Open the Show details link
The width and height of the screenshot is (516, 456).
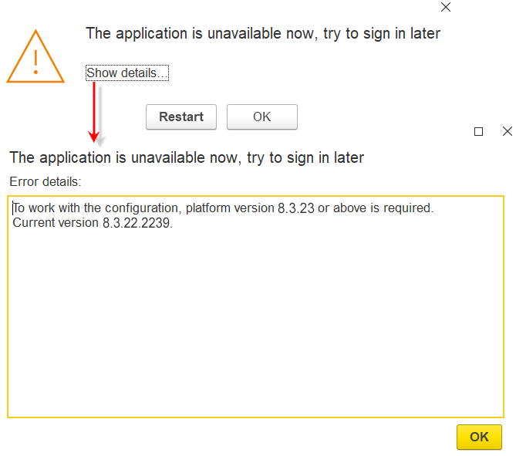click(x=126, y=73)
